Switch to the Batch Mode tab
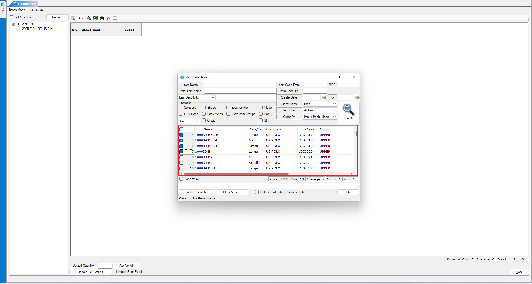This screenshot has height=284, width=532. 17,10
